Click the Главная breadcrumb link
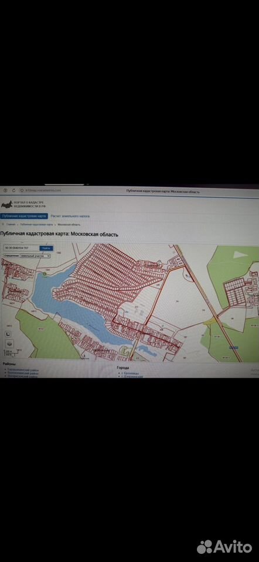259x562 pixels. (x=11, y=224)
